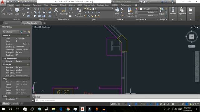Open Layer Properties manager
This screenshot has height=112, width=200.
(x=79, y=12)
